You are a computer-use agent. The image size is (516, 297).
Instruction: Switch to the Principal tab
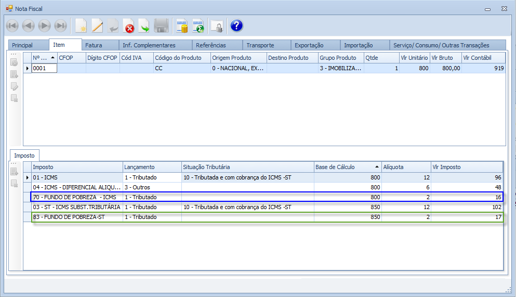(22, 45)
